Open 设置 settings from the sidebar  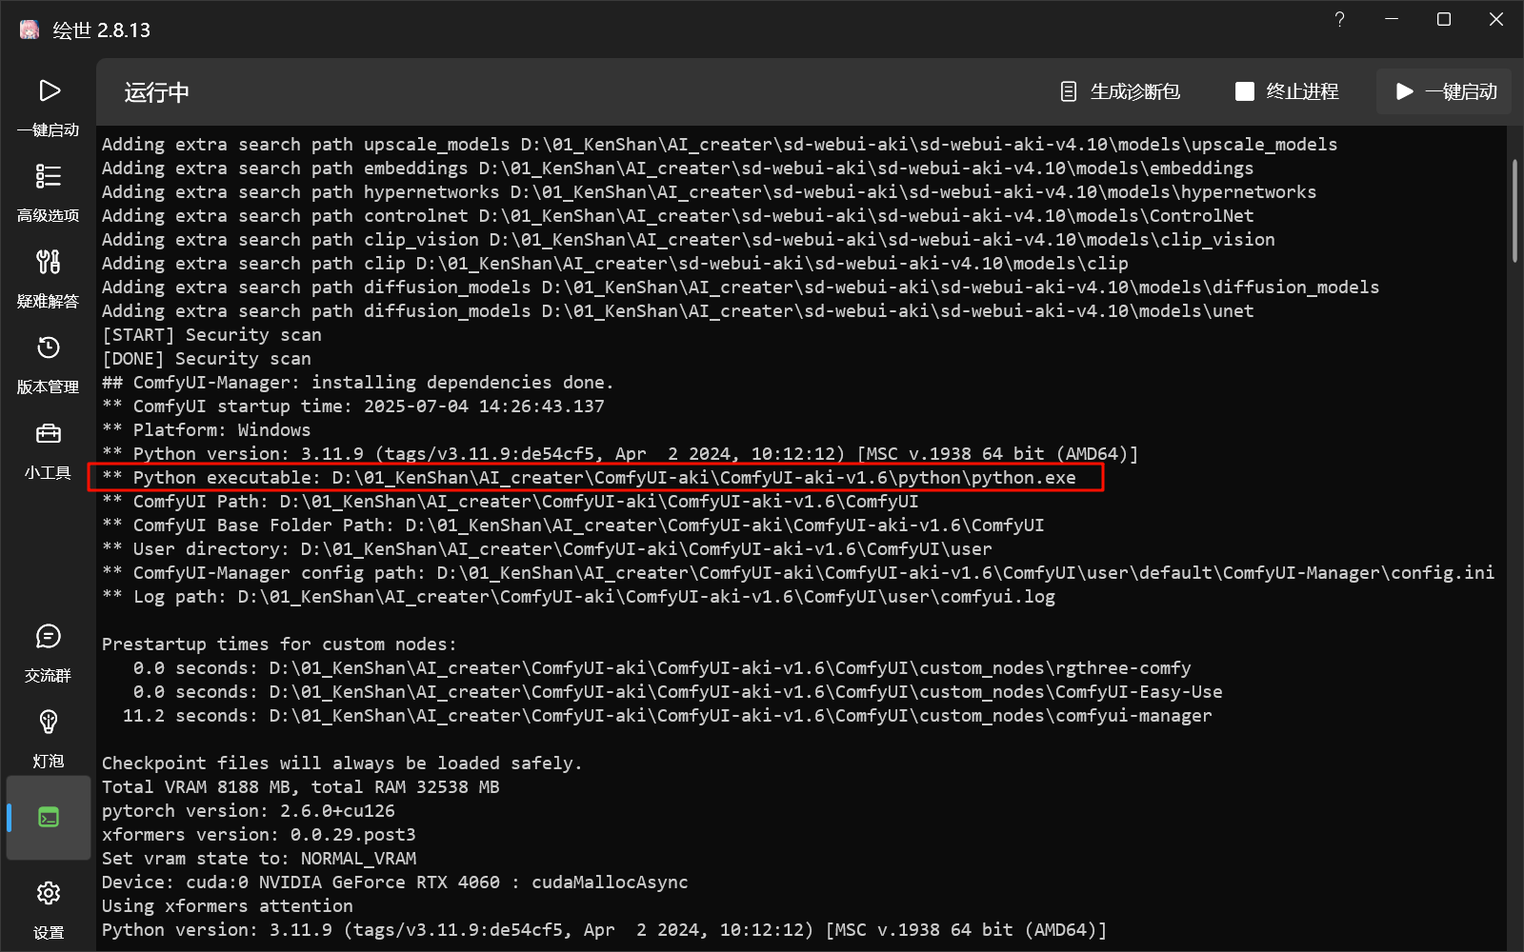(x=49, y=908)
